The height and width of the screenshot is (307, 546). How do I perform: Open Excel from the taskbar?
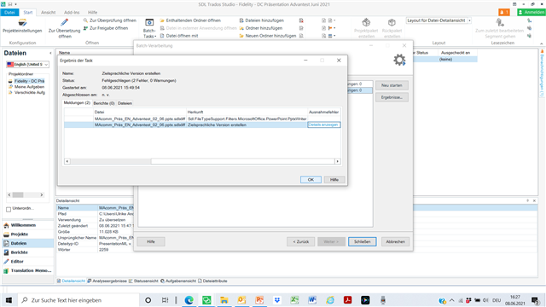294,300
